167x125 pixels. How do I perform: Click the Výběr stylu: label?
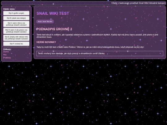click(9, 9)
